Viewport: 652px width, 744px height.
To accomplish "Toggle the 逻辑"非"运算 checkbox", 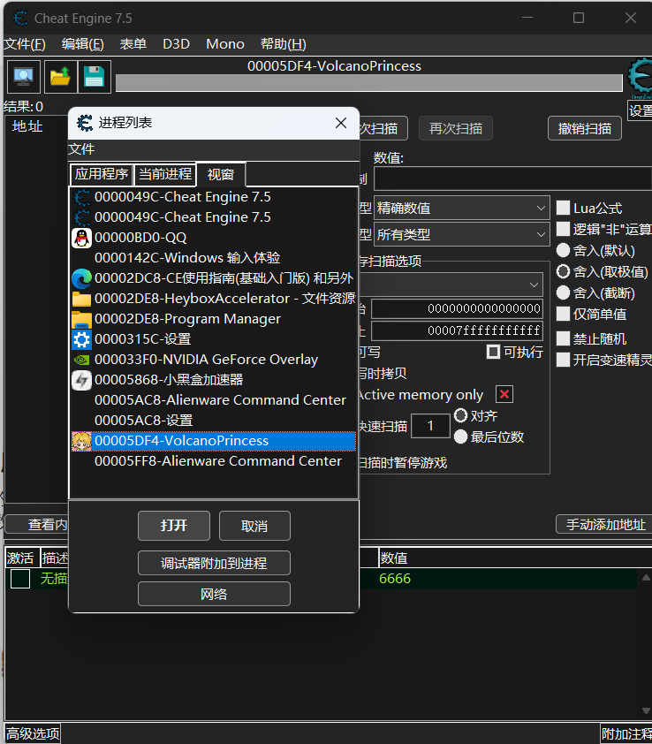I will point(563,229).
